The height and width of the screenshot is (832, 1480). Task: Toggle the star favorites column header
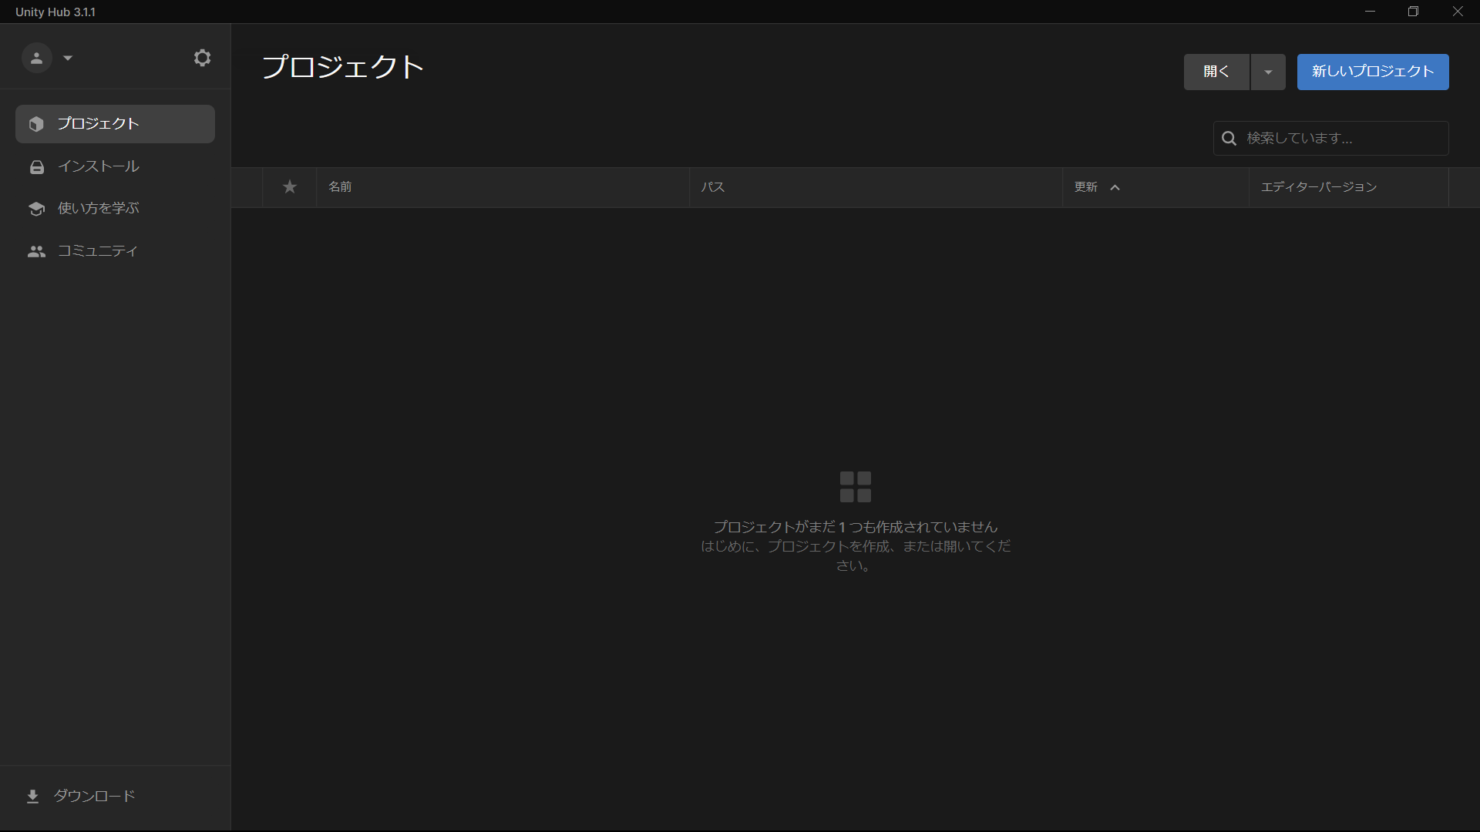(289, 187)
